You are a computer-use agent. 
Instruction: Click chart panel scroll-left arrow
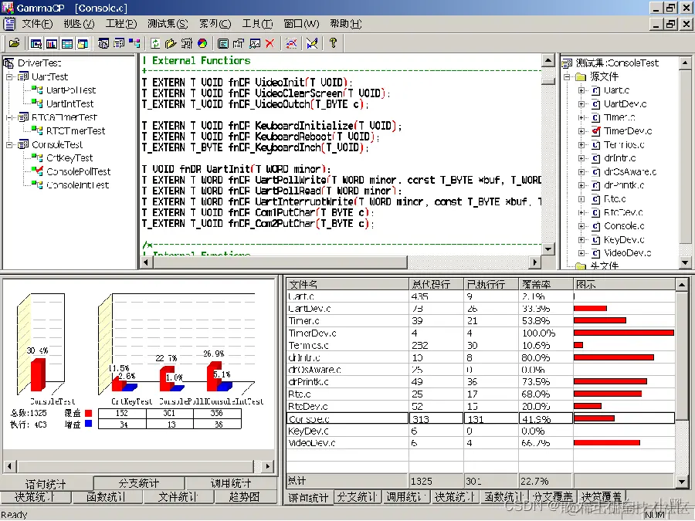[x=10, y=466]
